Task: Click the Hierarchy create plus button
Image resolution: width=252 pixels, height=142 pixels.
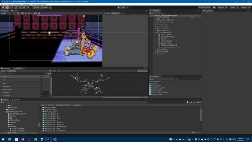Action: pos(151,13)
